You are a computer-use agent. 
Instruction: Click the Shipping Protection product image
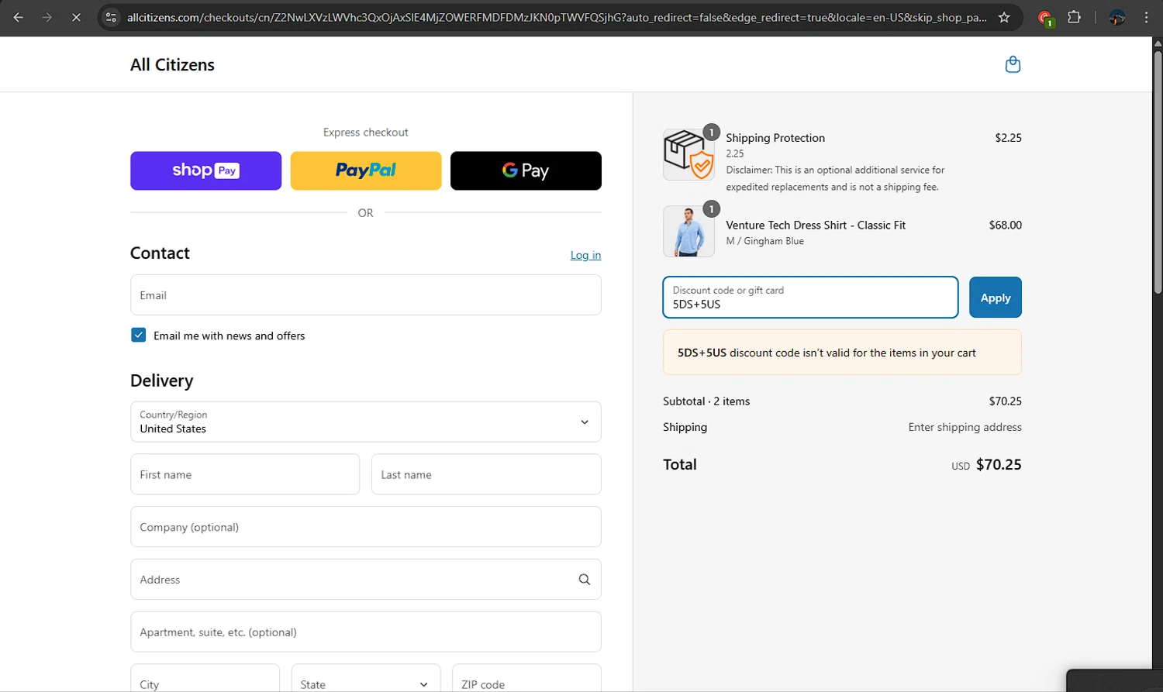(688, 154)
